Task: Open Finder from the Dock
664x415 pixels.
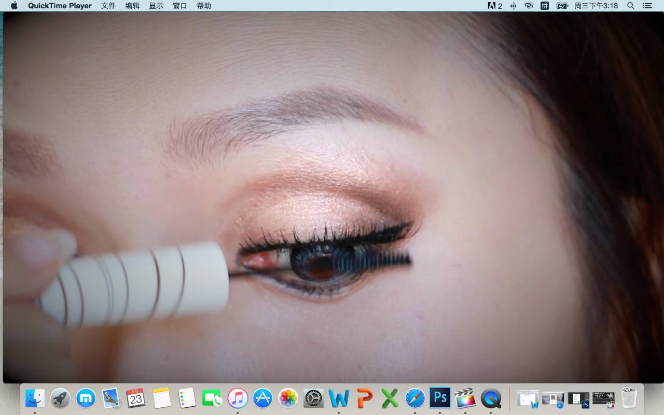Action: (35, 398)
